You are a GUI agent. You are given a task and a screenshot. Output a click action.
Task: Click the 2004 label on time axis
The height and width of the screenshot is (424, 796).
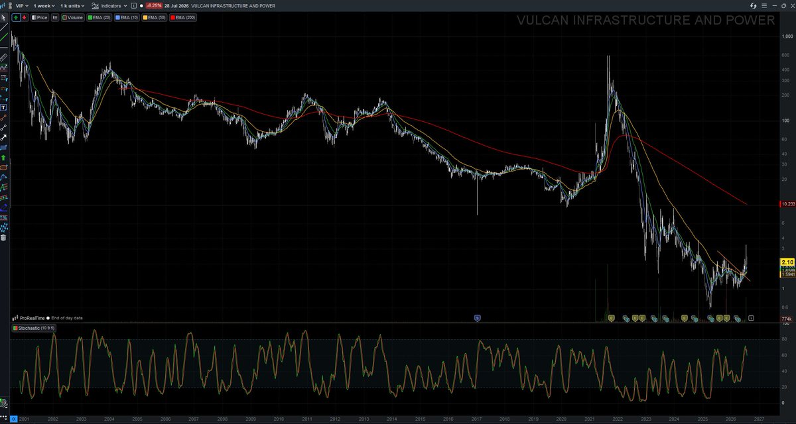pyautogui.click(x=108, y=419)
